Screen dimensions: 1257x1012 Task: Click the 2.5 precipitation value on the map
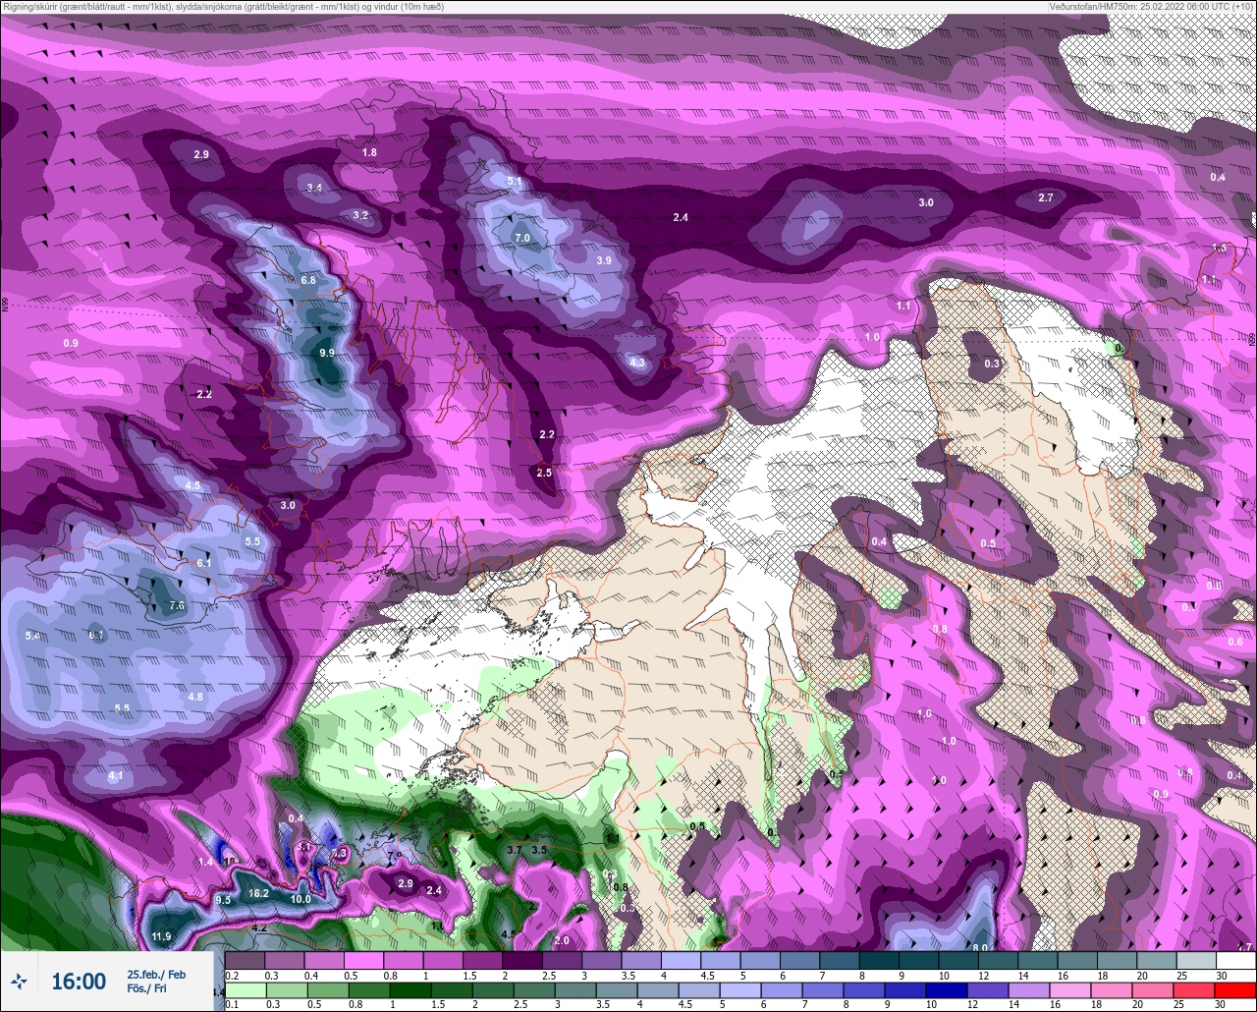pos(544,473)
